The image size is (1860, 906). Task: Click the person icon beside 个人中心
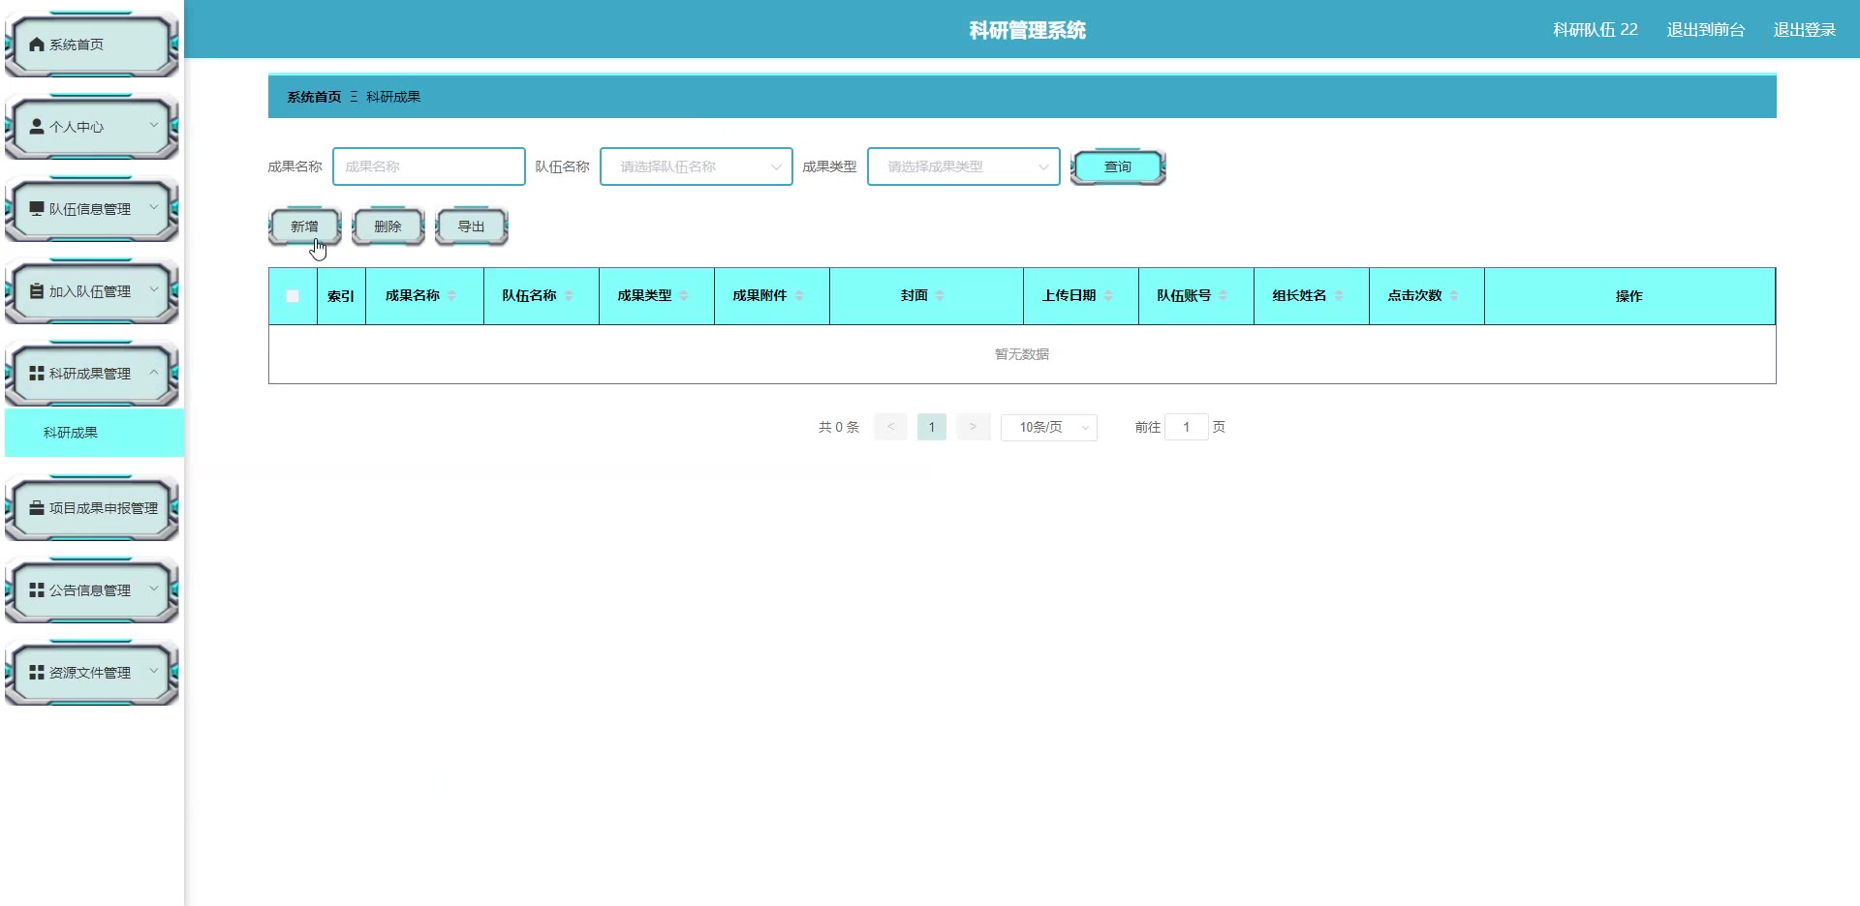pyautogui.click(x=37, y=127)
